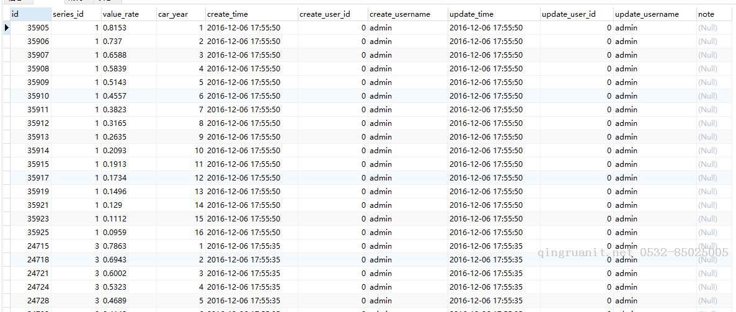This screenshot has width=736, height=312.
Task: Select id cell 35917
Action: click(30, 177)
